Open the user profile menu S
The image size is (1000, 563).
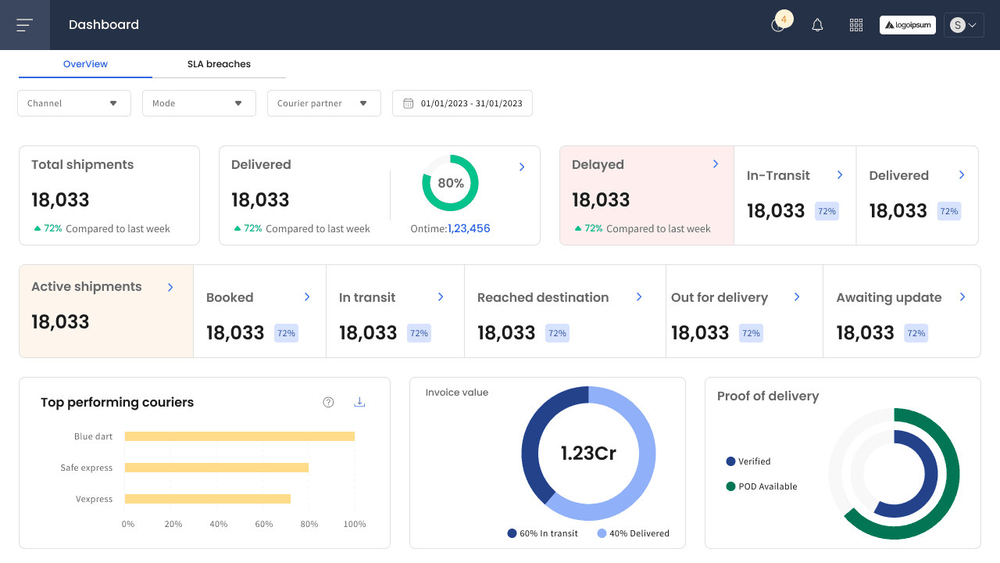tap(963, 25)
